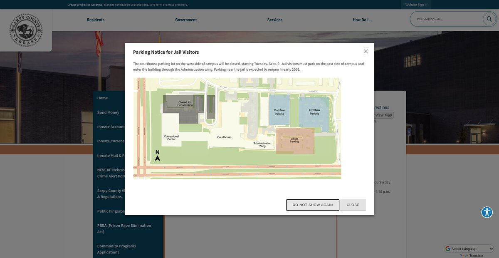The width and height of the screenshot is (499, 258).
Task: Close the parking notice with X icon
Action: point(366,52)
